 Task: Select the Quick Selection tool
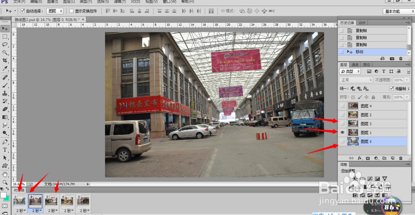pyautogui.click(x=5, y=53)
